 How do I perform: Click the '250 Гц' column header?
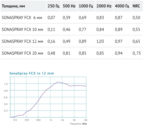54,6
